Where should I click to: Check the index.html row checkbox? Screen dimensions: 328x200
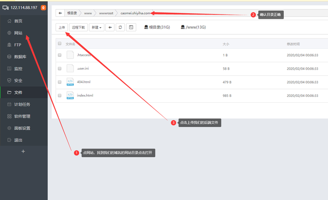point(60,95)
